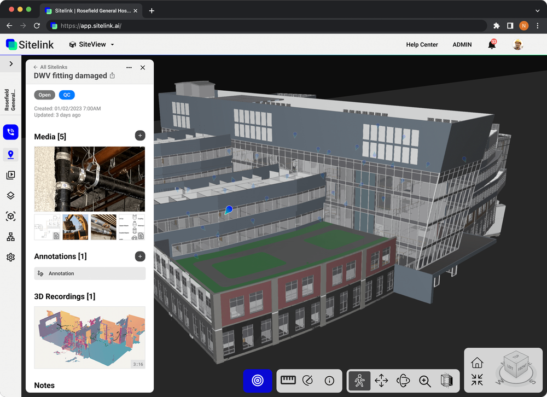Toggle the blue Sitelink target marker mode

(x=257, y=381)
